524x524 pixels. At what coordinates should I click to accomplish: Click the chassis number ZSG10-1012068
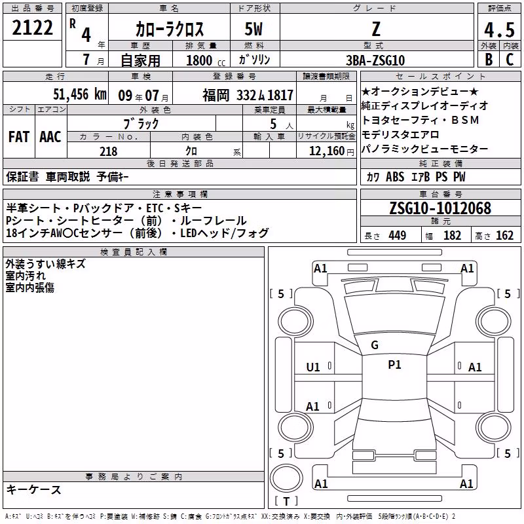440,208
